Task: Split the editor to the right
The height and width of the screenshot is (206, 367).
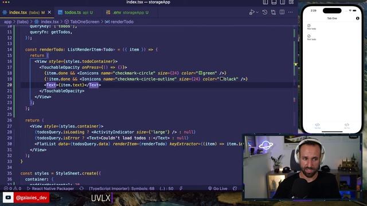Action: coord(282,12)
